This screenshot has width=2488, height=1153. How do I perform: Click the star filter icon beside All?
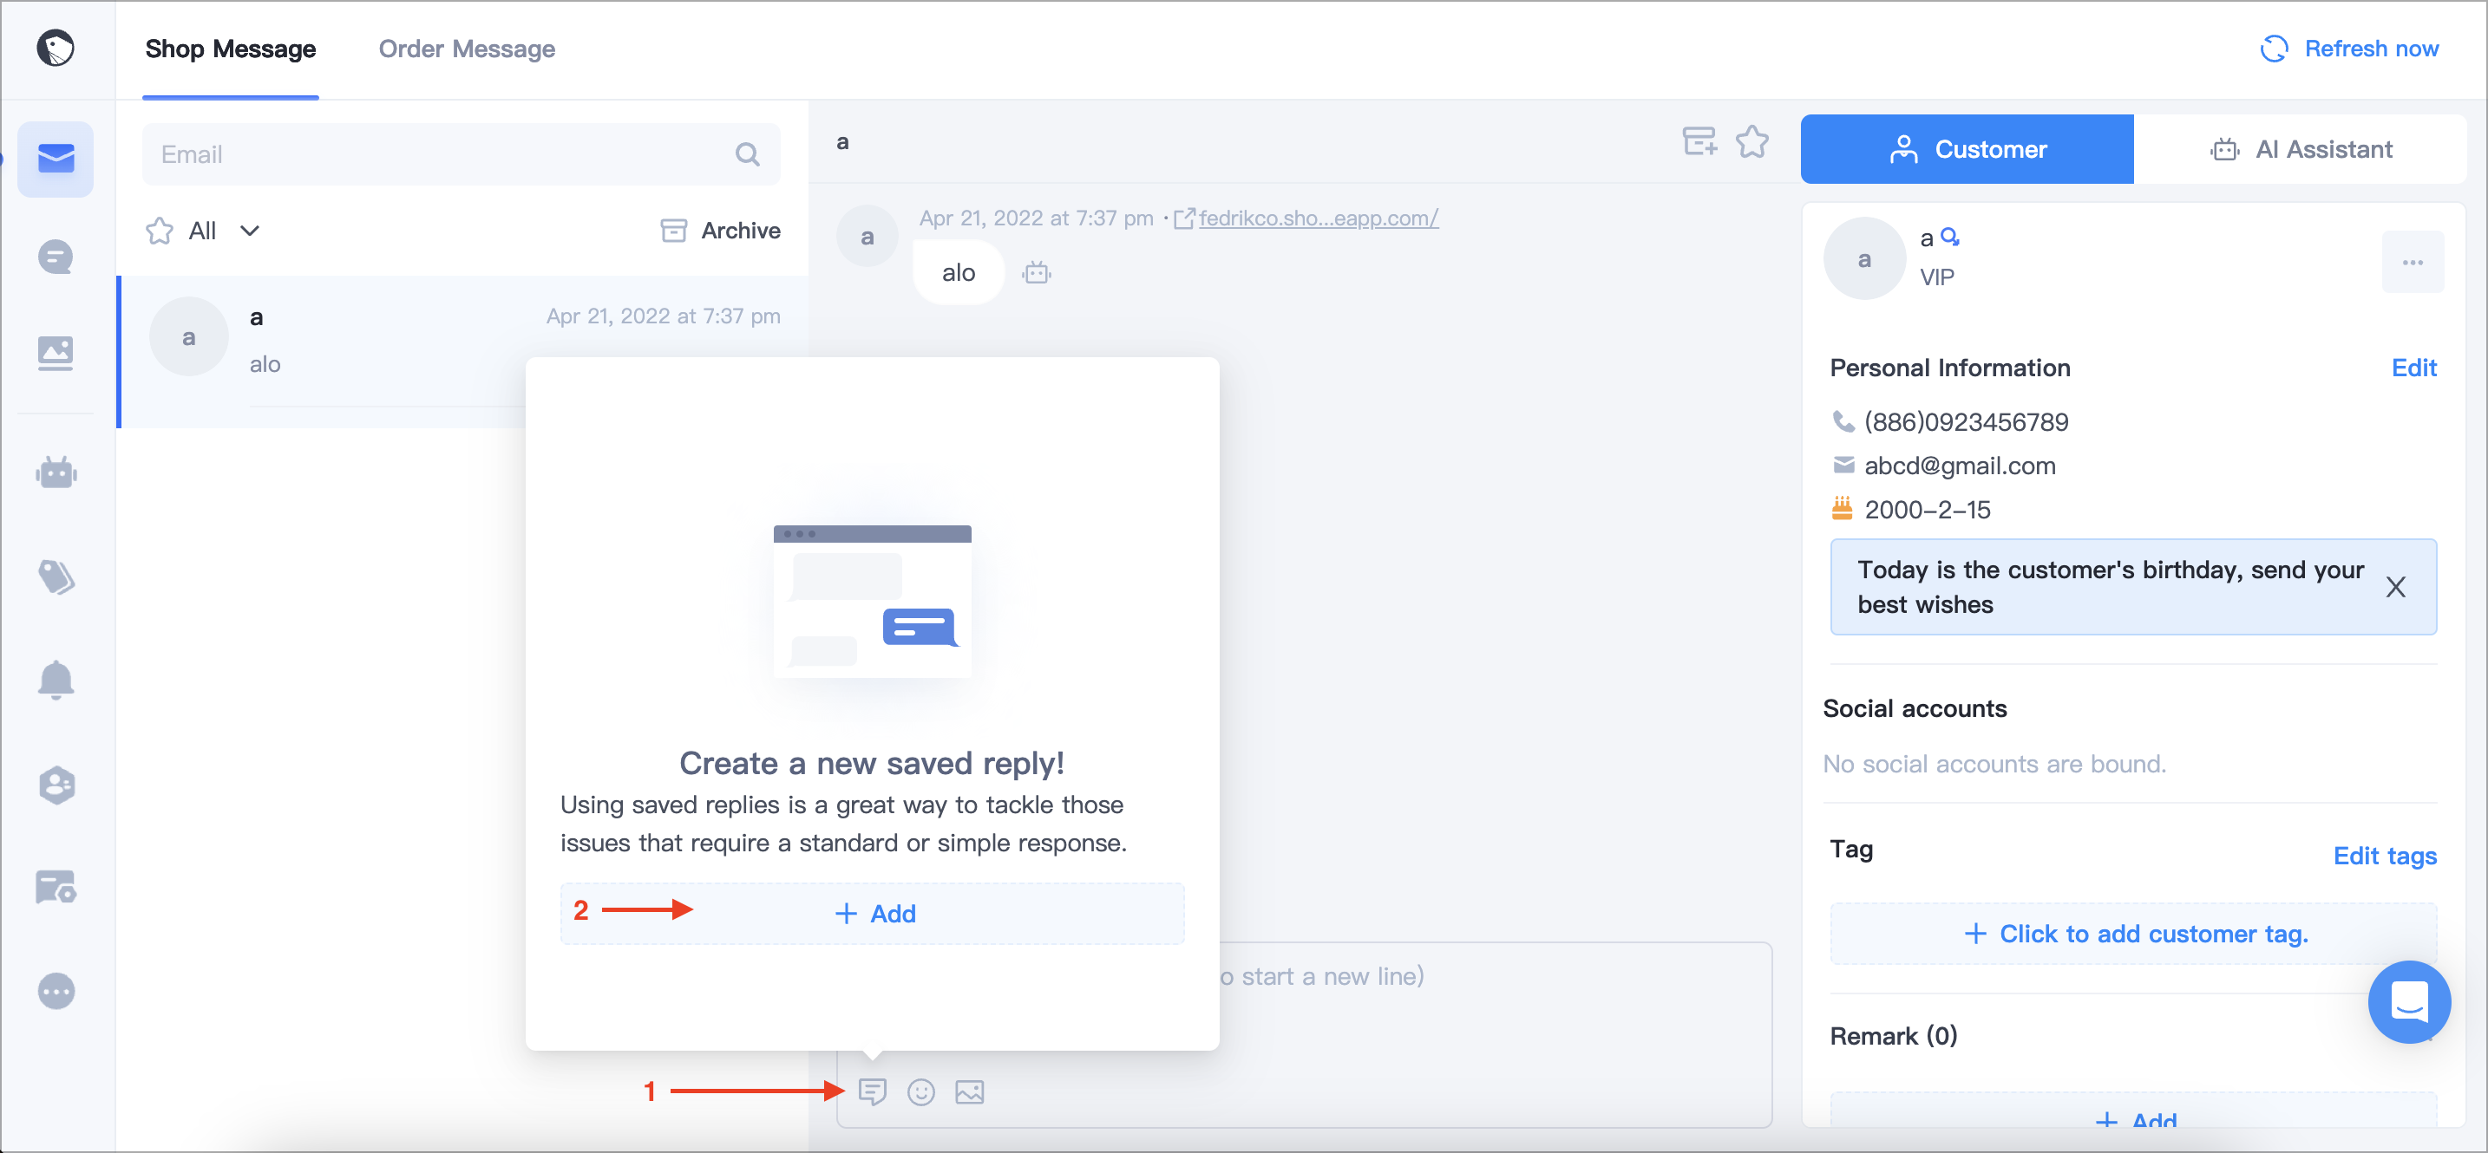pyautogui.click(x=160, y=231)
